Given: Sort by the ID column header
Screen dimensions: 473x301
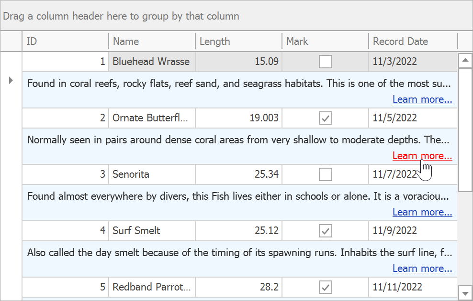Looking at the screenshot, I should (x=65, y=42).
